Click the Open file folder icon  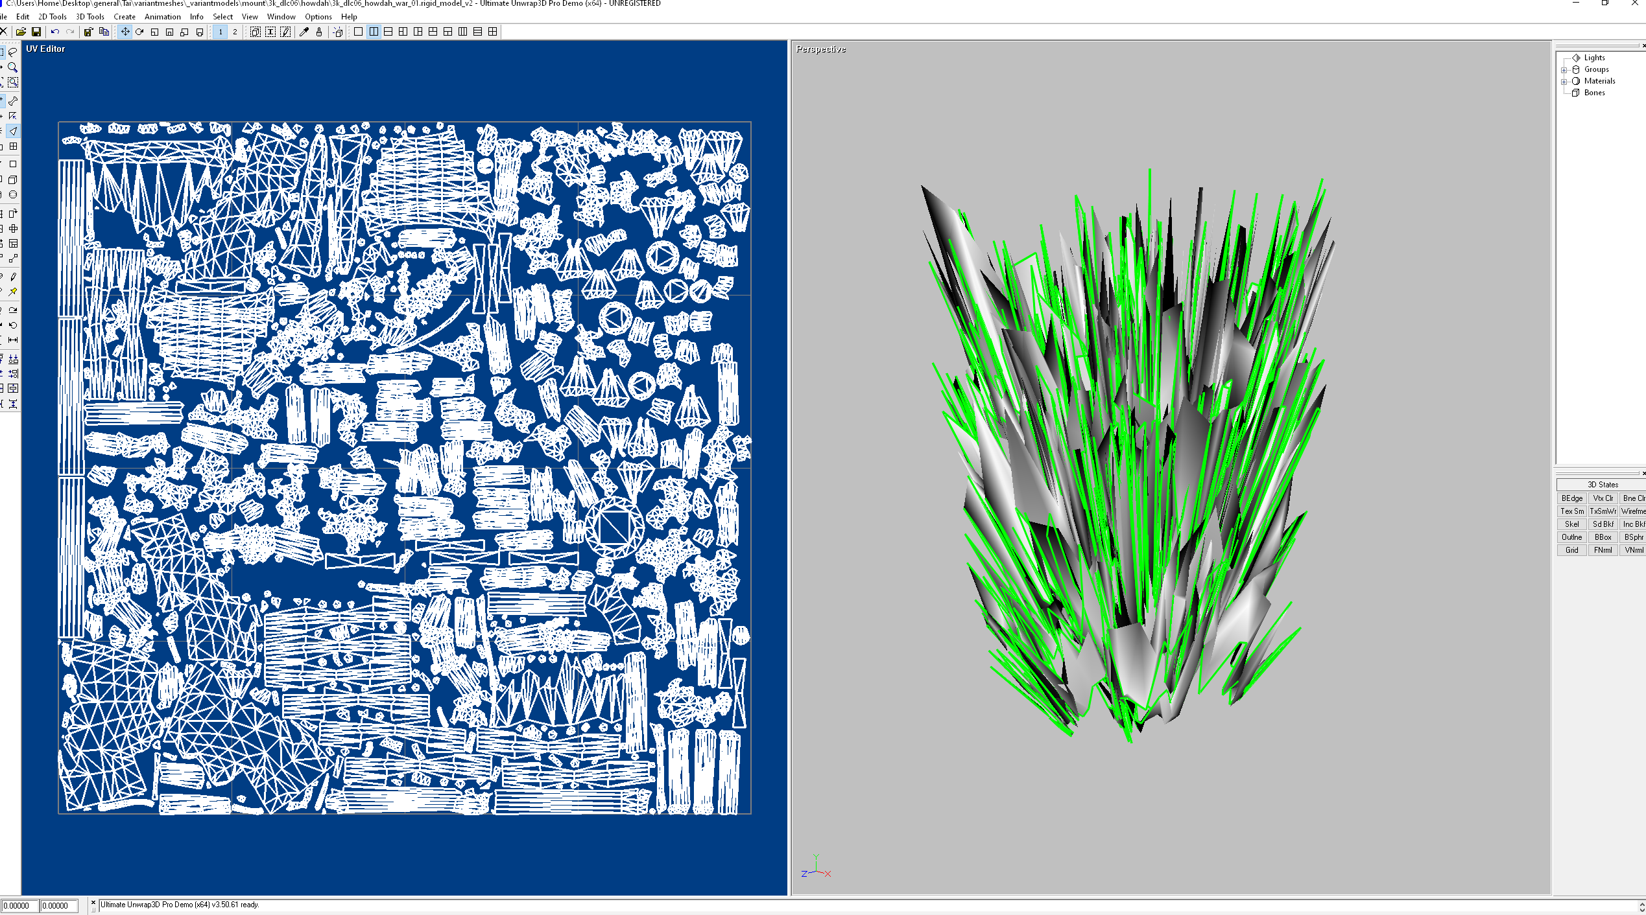[21, 32]
